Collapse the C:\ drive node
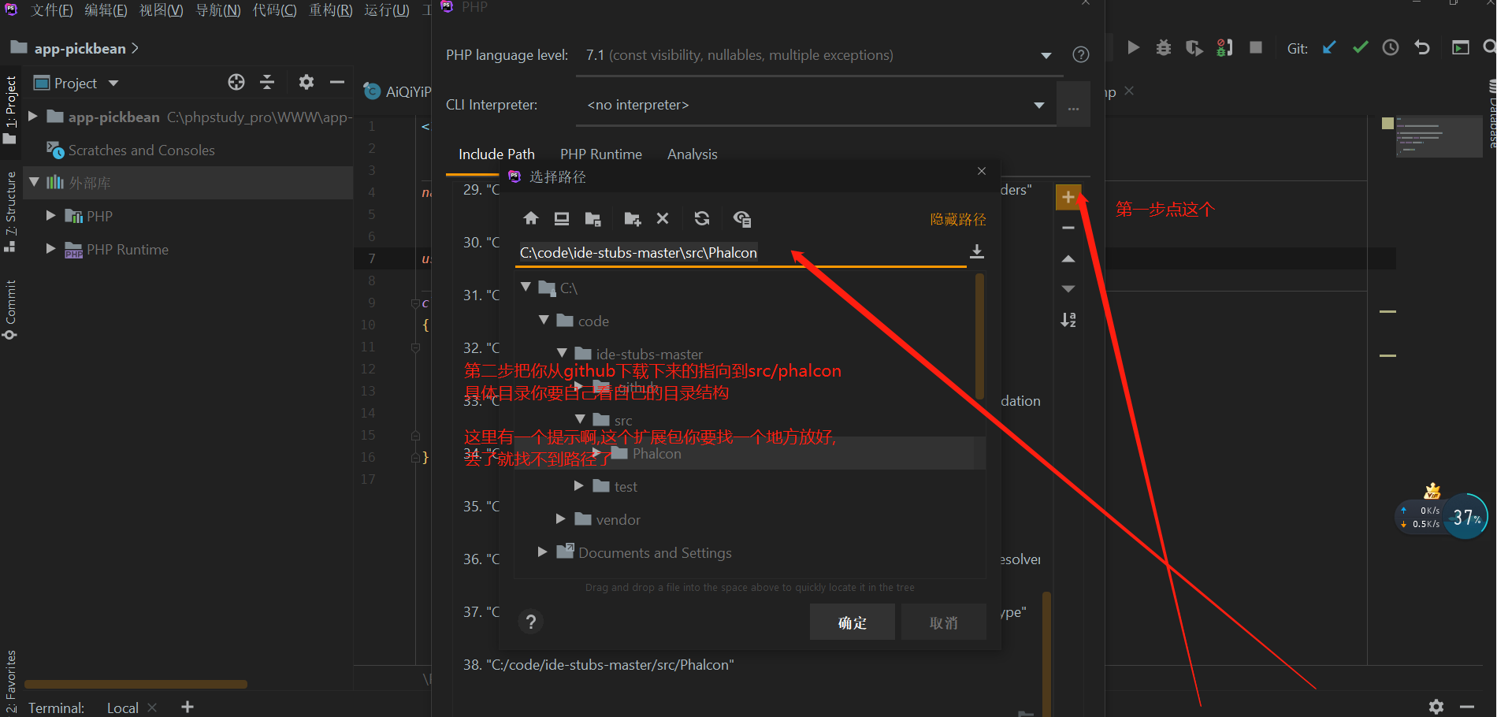 point(526,288)
